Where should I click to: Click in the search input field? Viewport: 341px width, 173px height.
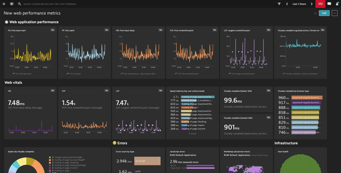tap(51, 4)
